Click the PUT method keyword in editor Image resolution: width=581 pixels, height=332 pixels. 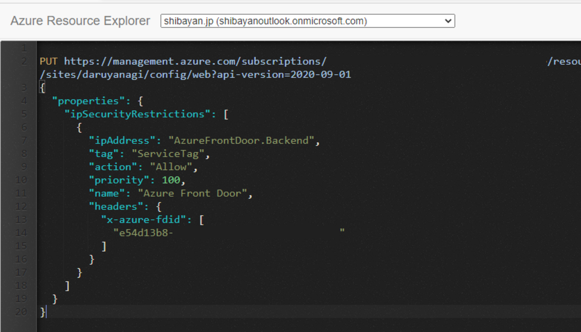pyautogui.click(x=48, y=61)
